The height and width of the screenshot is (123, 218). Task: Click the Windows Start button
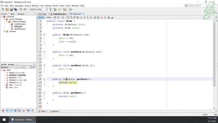pos(4,120)
